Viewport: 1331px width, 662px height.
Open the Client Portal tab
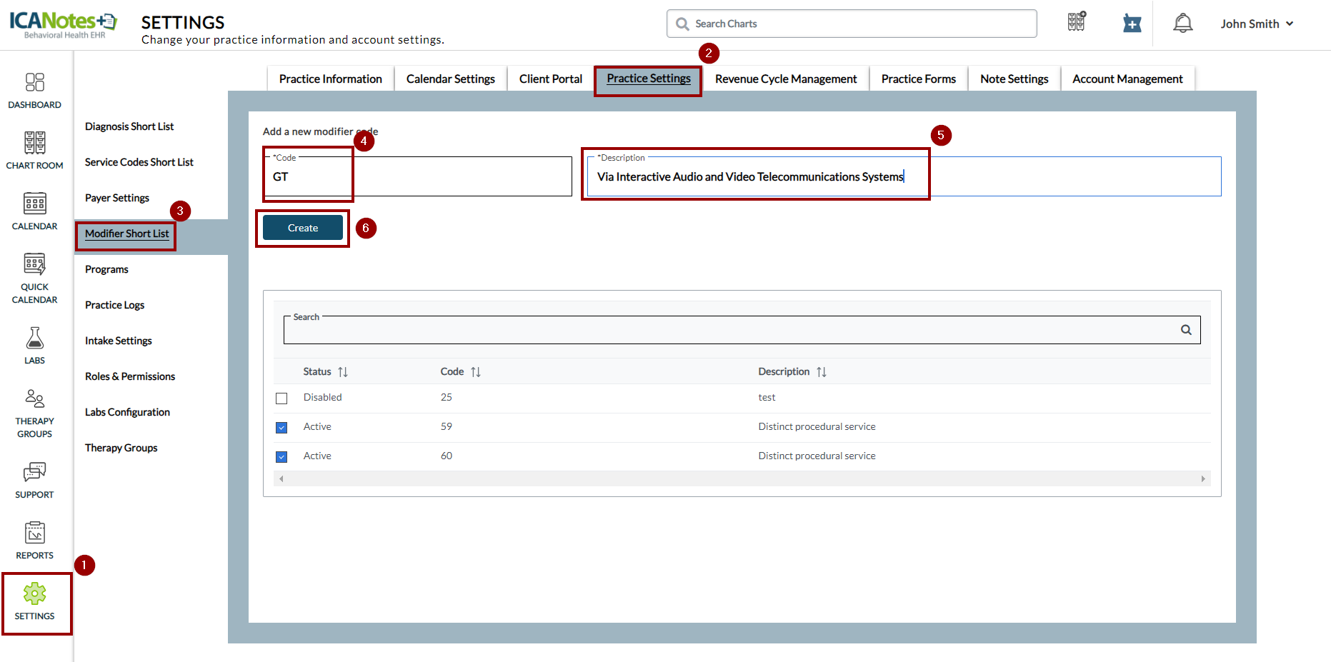click(x=550, y=79)
